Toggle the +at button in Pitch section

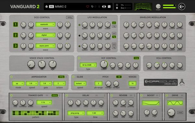[x=119, y=77]
